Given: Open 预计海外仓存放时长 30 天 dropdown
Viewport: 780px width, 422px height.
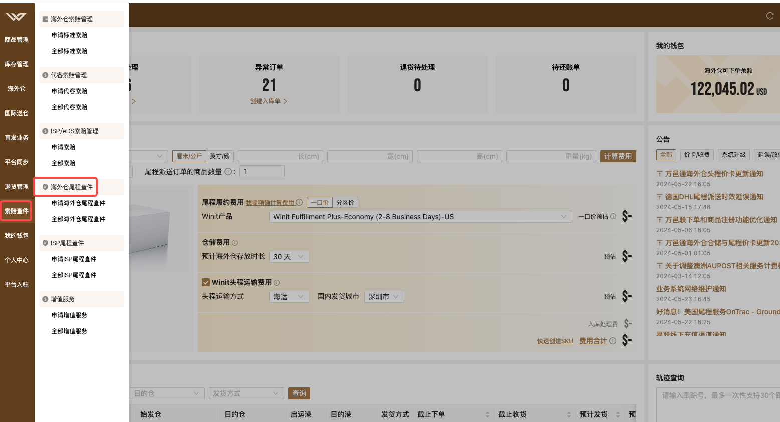Looking at the screenshot, I should click(289, 257).
